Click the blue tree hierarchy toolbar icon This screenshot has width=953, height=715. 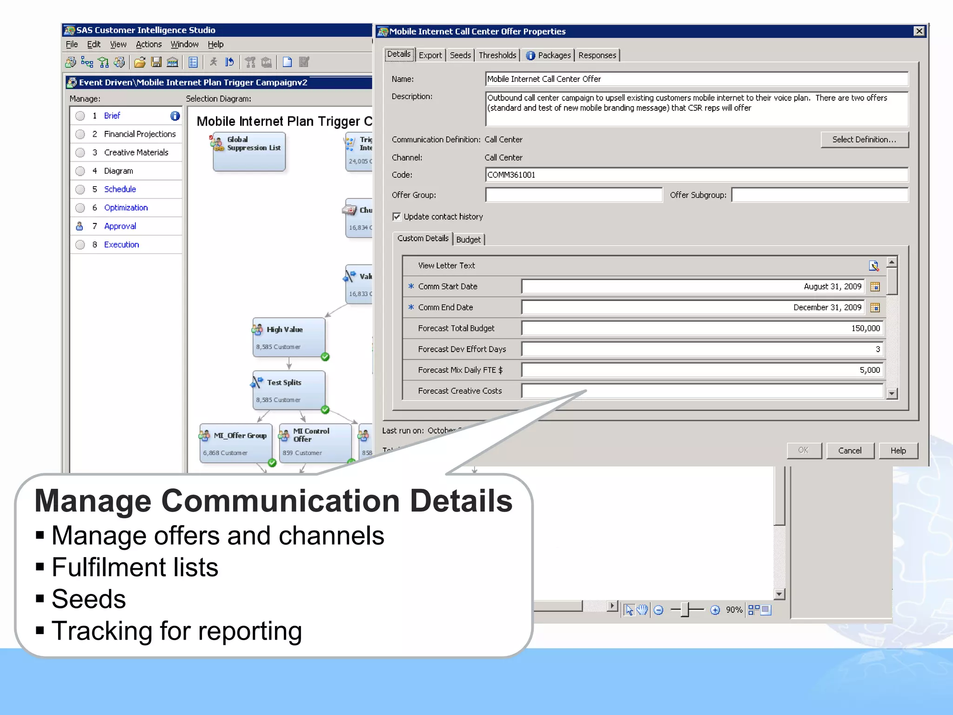click(87, 62)
